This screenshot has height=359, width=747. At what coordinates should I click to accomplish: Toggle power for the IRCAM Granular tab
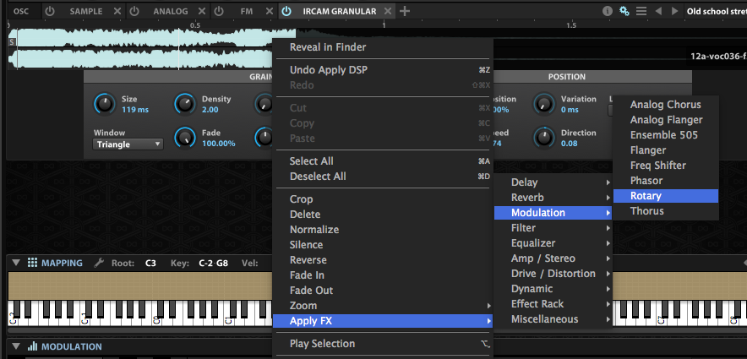286,12
